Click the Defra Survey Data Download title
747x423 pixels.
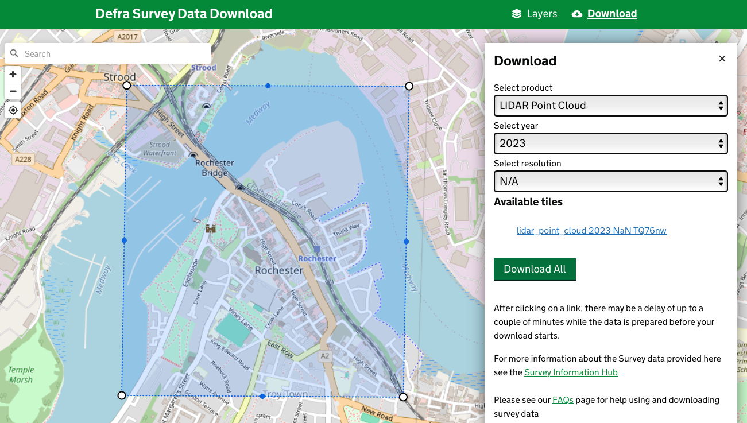click(x=184, y=14)
